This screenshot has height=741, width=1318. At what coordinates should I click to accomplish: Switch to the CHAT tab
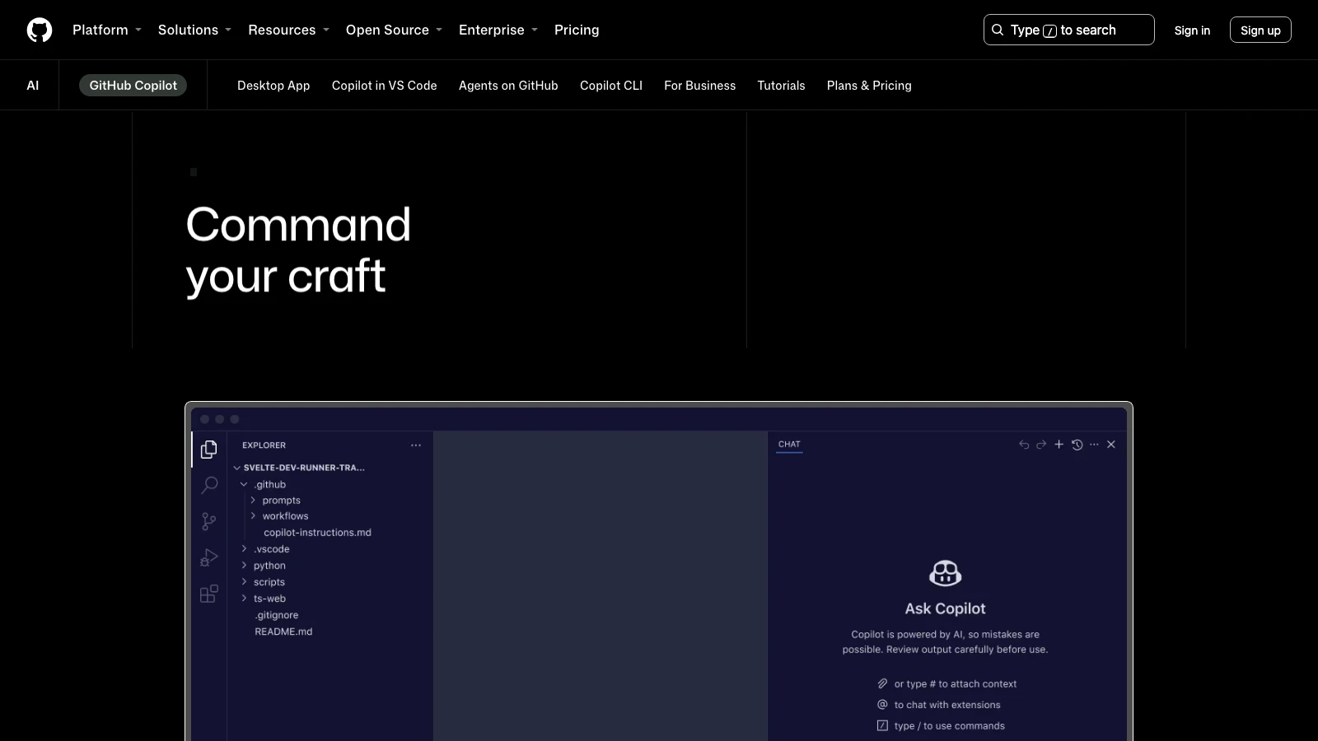pyautogui.click(x=789, y=444)
